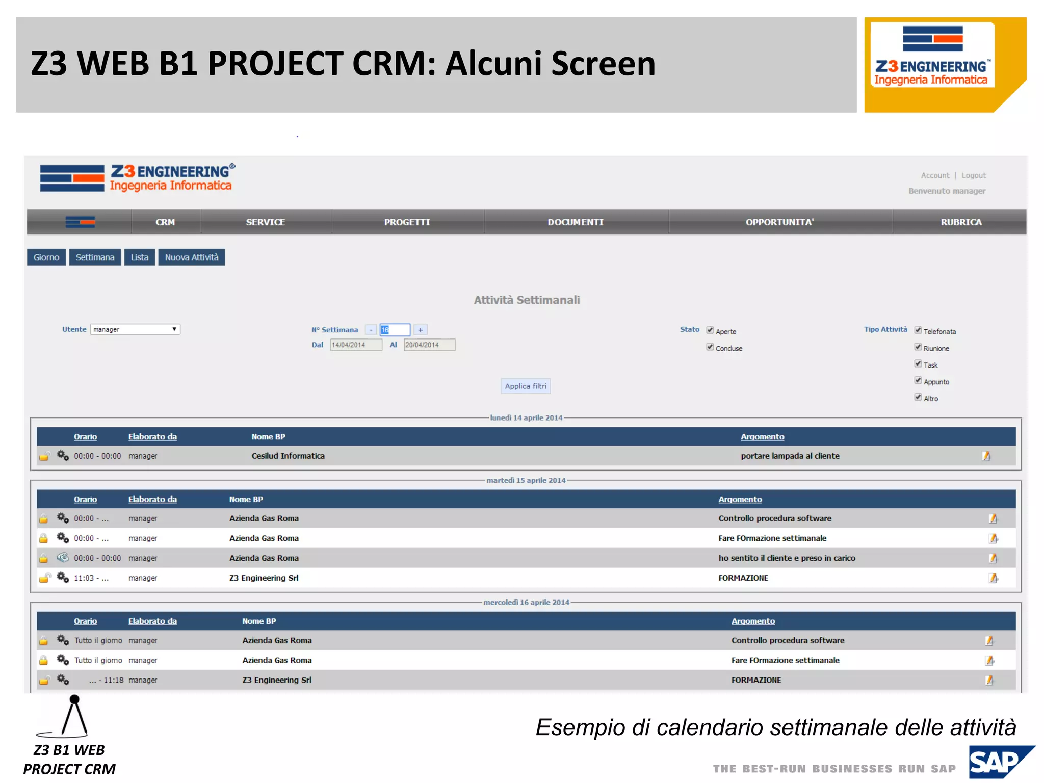The height and width of the screenshot is (783, 1044).
Task: Click the Applica filtri button
Action: [x=526, y=386]
